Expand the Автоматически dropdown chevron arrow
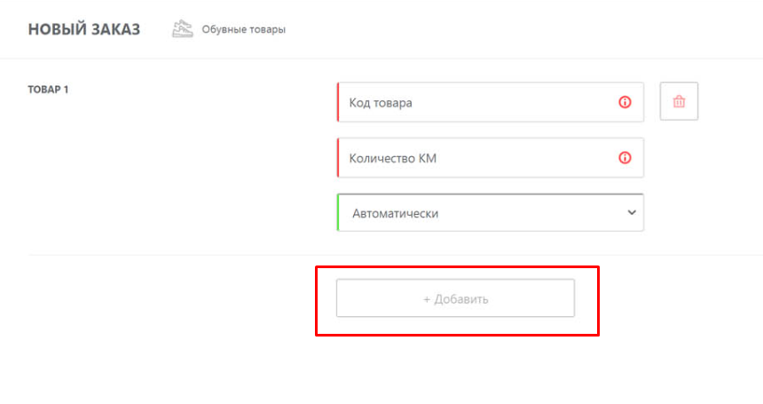Screen dimensions: 763x404 632,213
